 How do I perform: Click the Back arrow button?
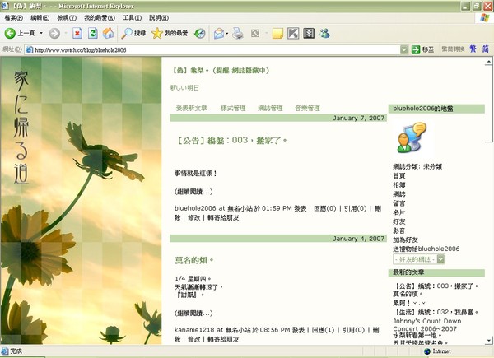pyautogui.click(x=10, y=33)
